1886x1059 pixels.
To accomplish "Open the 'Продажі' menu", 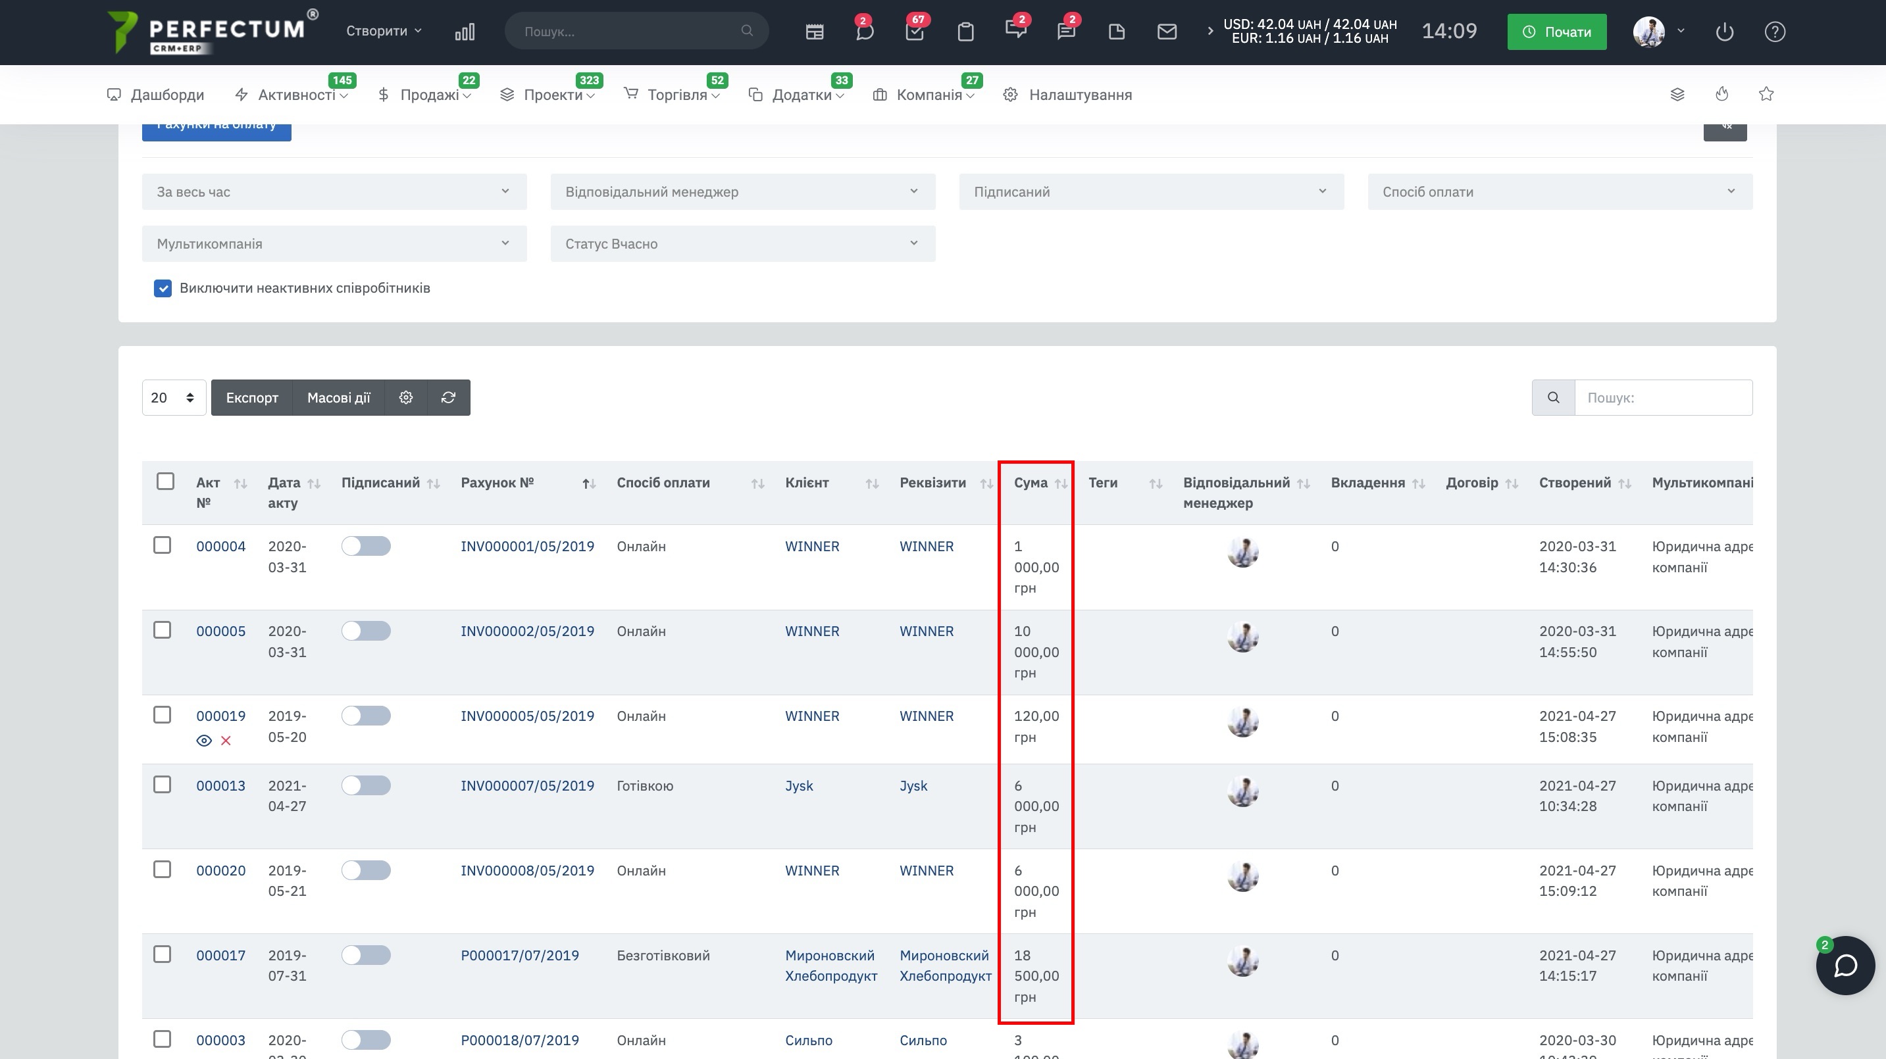I will click(x=429, y=95).
